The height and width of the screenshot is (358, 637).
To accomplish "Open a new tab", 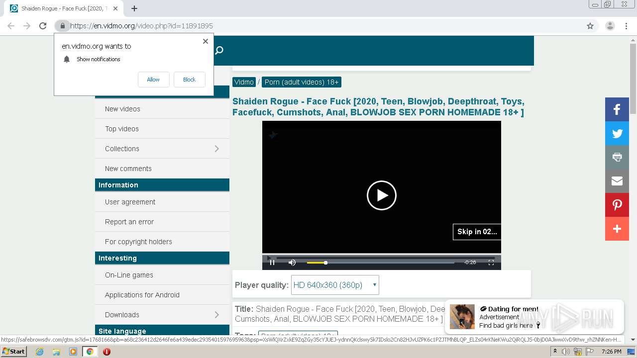I will tap(134, 8).
